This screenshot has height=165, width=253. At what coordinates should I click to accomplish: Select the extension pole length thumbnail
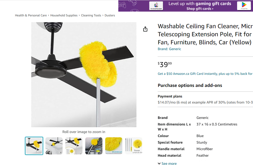tap(134, 146)
